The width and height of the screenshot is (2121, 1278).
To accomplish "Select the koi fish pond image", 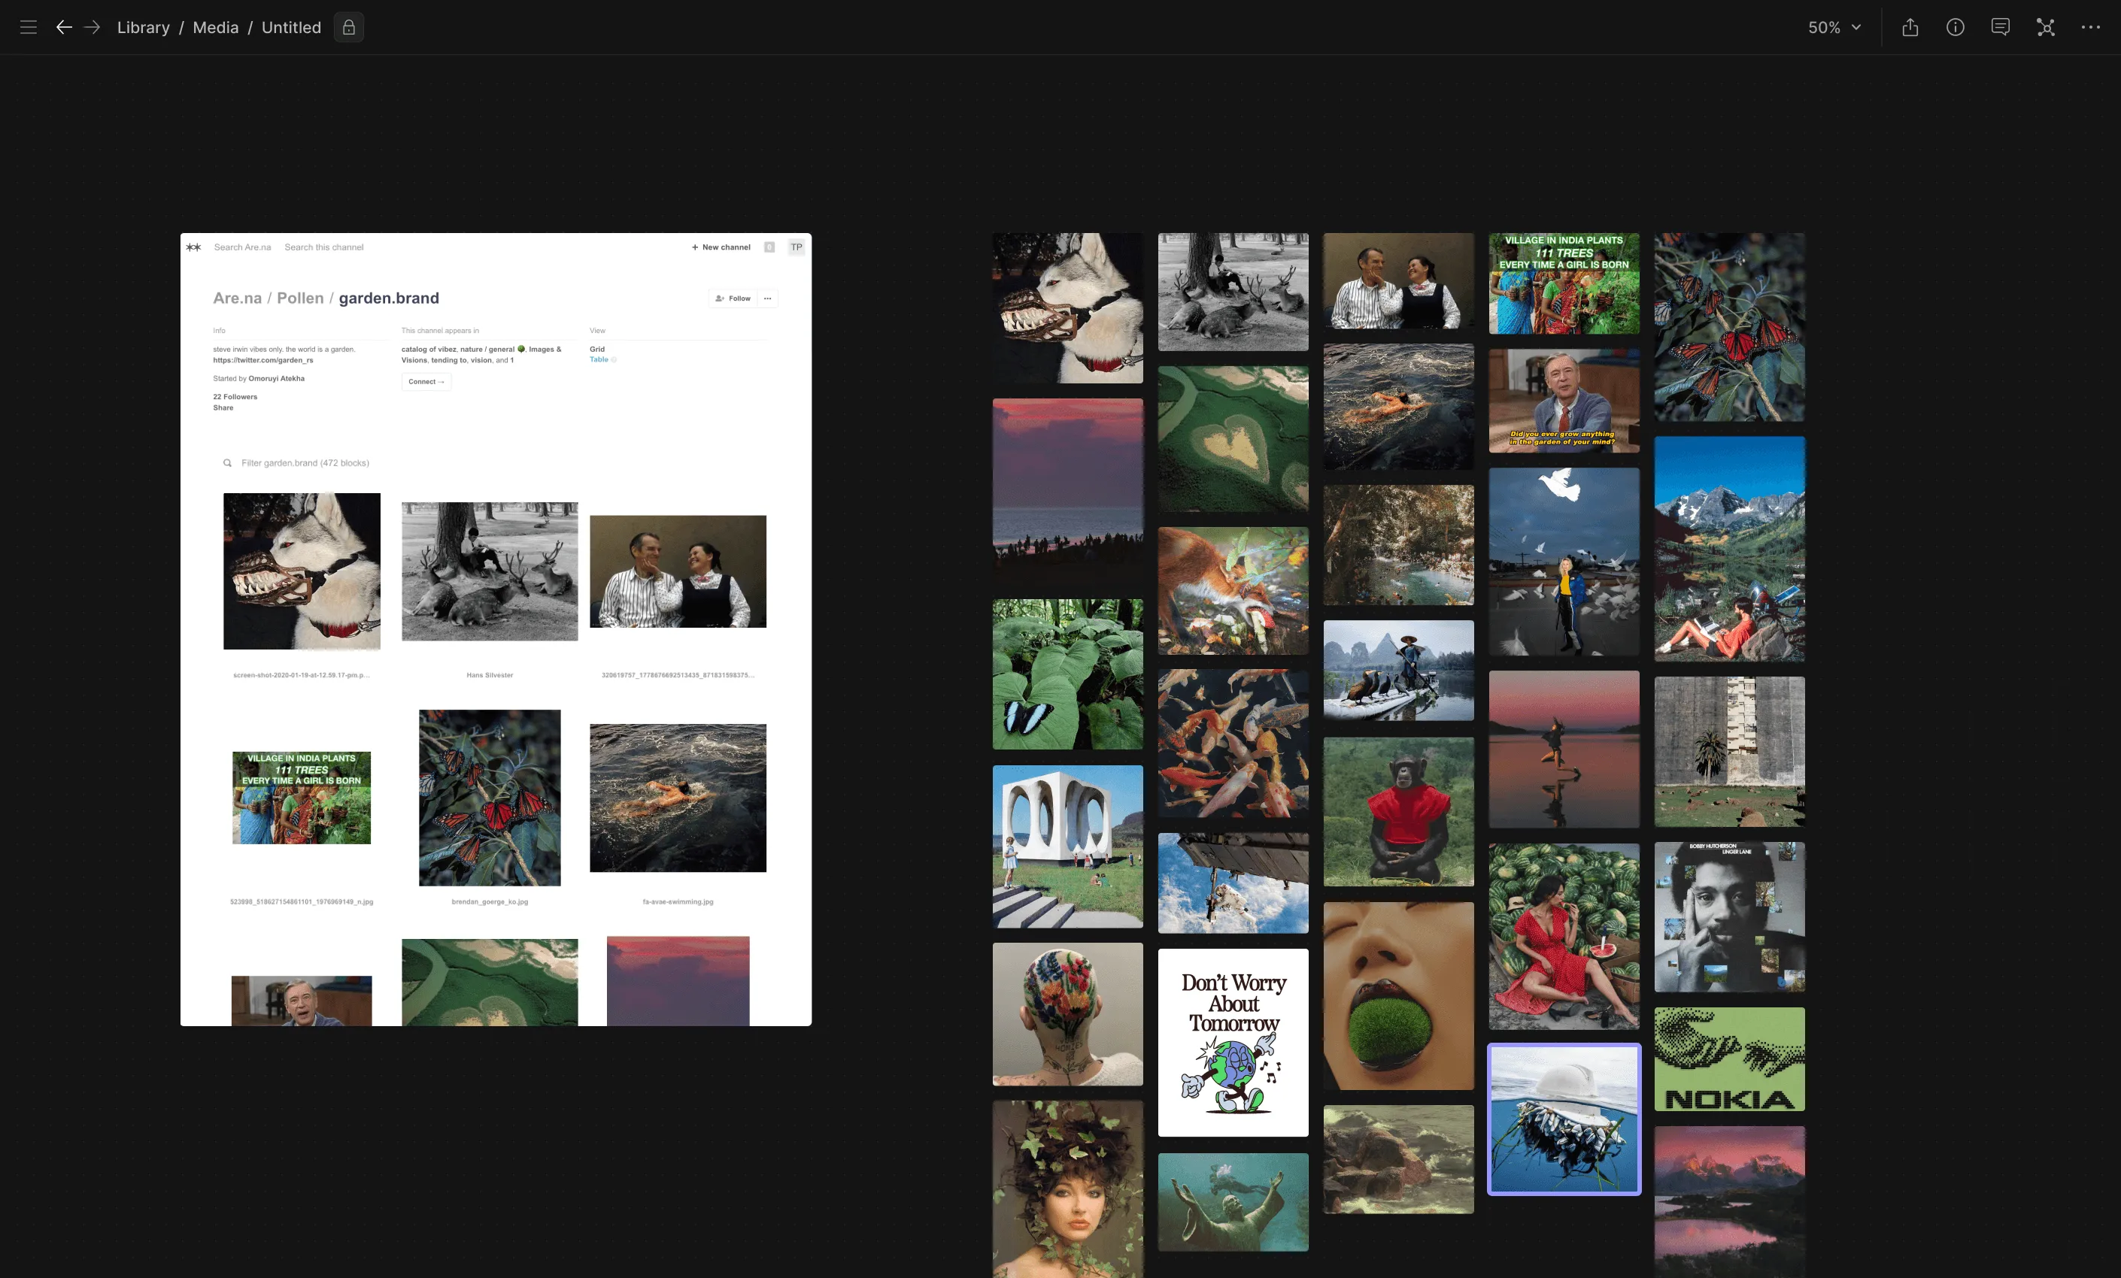I will [x=1233, y=743].
